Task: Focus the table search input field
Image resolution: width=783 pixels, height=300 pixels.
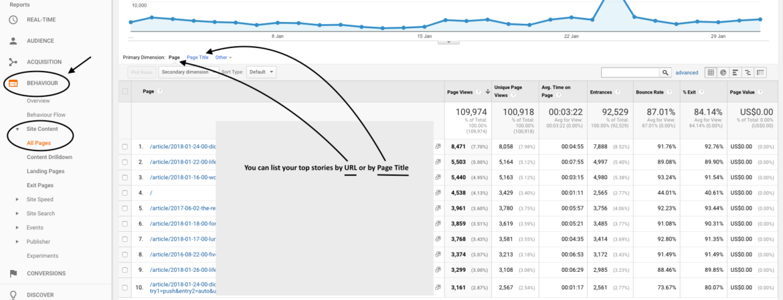Action: 630,73
